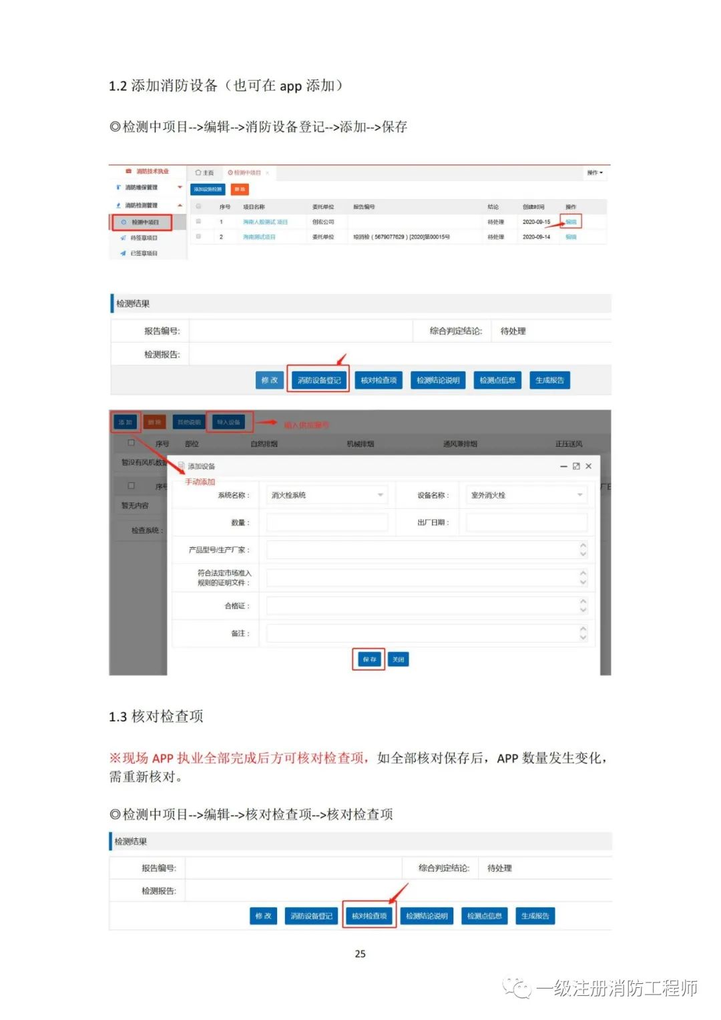
Task: Click 检测点信息 in the section 1.2 panel
Action: [x=497, y=380]
